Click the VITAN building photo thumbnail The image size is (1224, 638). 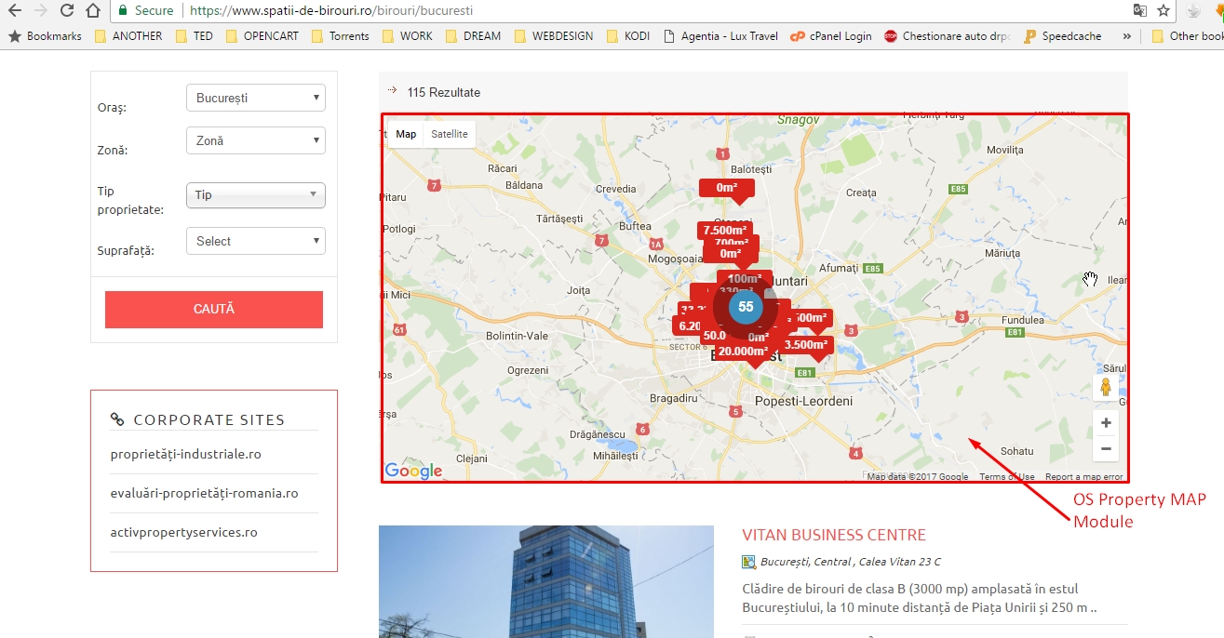[546, 581]
